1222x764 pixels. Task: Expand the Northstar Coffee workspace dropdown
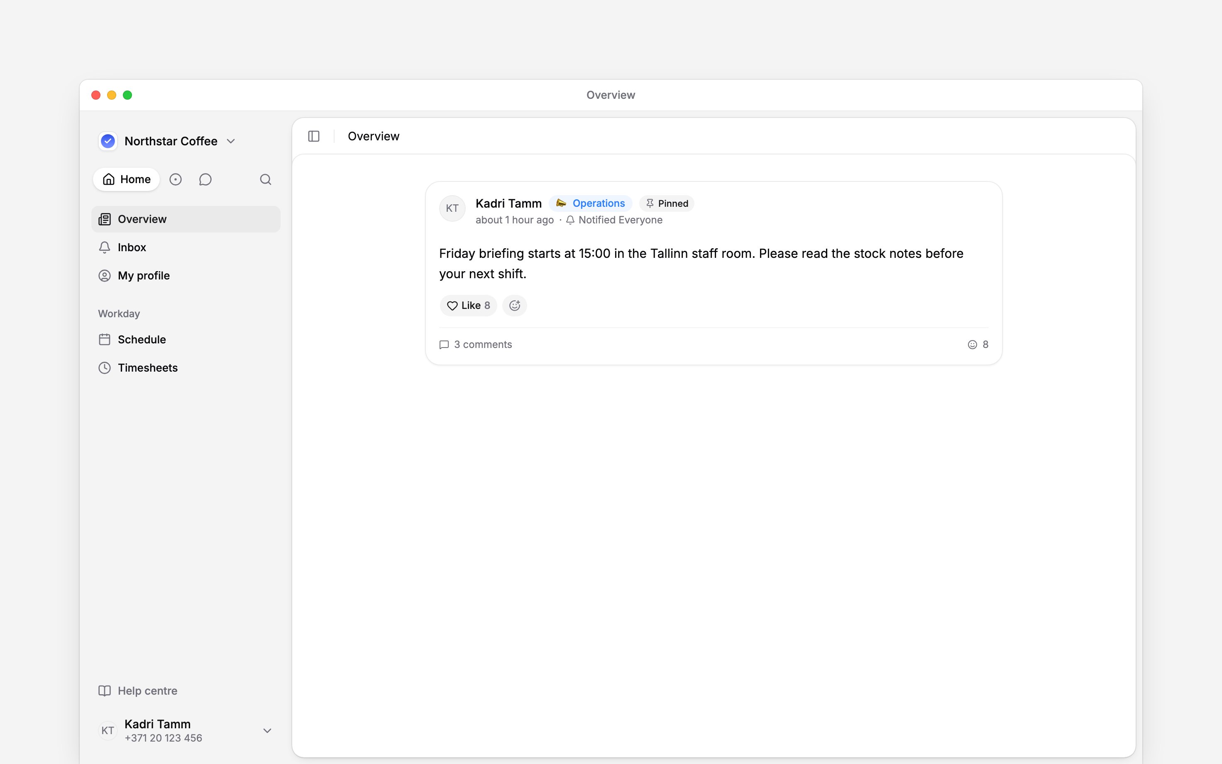pyautogui.click(x=231, y=141)
